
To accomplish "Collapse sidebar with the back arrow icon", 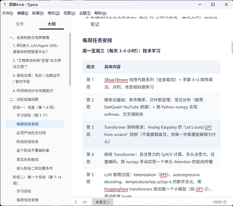I will tap(76, 202).
